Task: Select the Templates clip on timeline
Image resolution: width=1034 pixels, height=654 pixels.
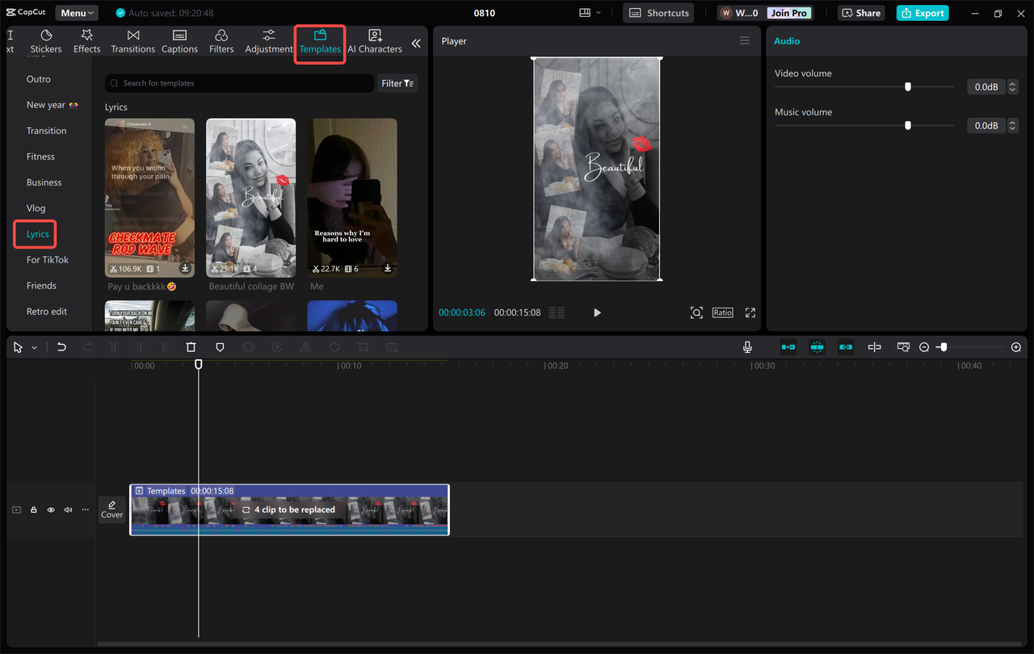Action: [289, 509]
